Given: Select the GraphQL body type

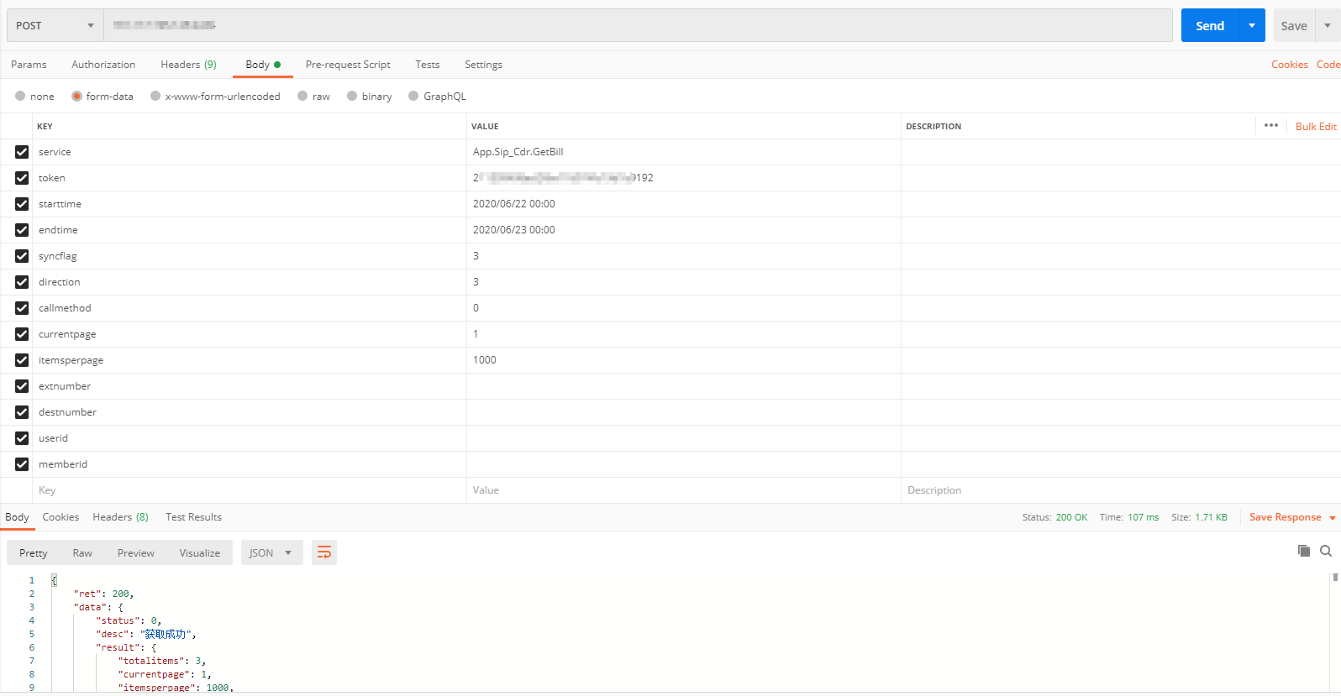Looking at the screenshot, I should pos(413,97).
